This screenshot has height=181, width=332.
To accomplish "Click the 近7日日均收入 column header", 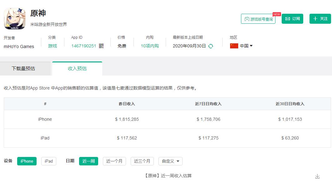I will 208,104.
